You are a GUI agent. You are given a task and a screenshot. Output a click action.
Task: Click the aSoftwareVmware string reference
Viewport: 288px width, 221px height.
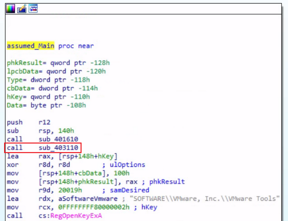[88, 199]
